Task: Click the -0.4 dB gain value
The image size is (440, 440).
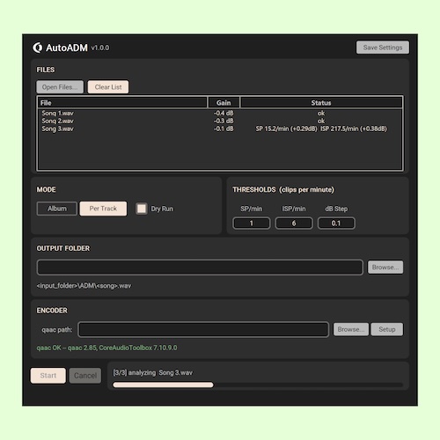Action: point(224,114)
